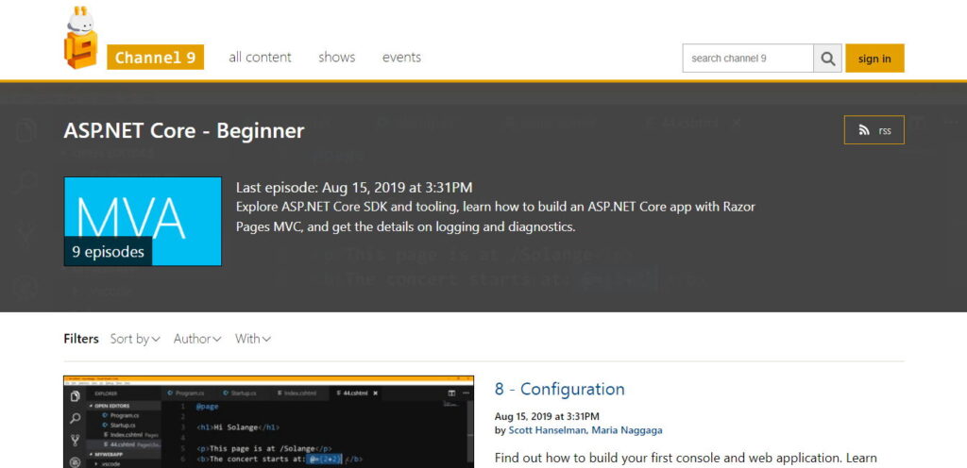Click the episode date Aug 15, 2019
Viewport: 967px width, 468px height.
coord(547,417)
